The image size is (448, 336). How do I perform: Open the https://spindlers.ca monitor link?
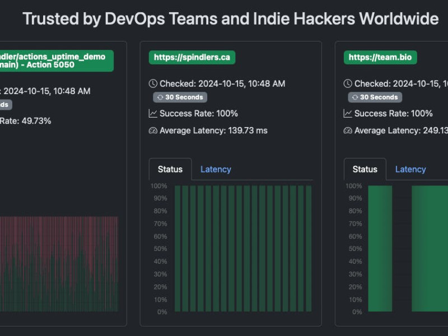point(192,58)
